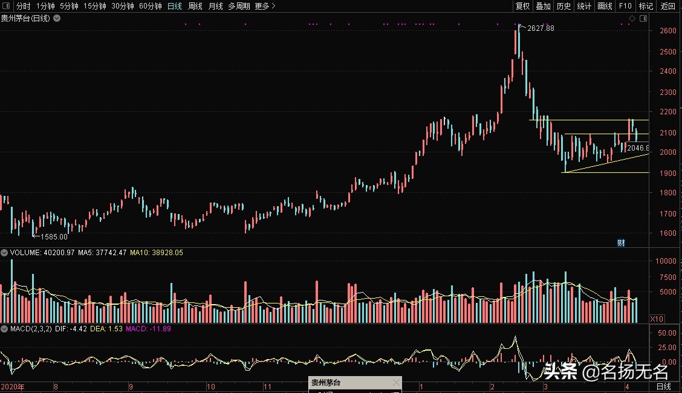Click month 11 on the time axis
Image resolution: width=682 pixels, height=393 pixels.
(x=267, y=386)
